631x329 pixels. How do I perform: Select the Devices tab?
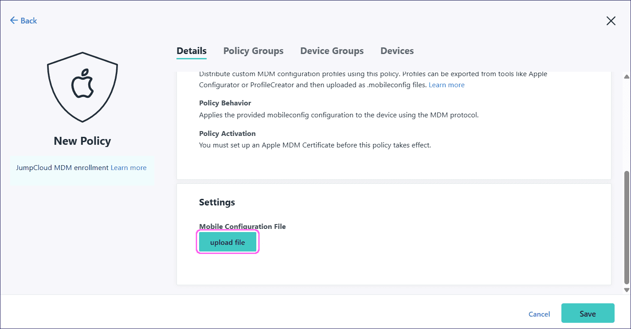(x=396, y=50)
